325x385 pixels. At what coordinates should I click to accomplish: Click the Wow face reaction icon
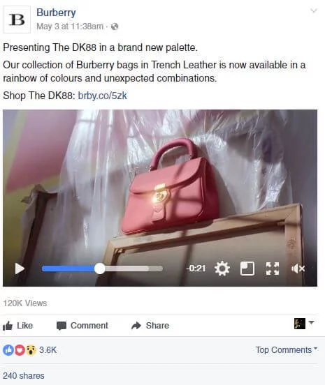click(x=31, y=350)
